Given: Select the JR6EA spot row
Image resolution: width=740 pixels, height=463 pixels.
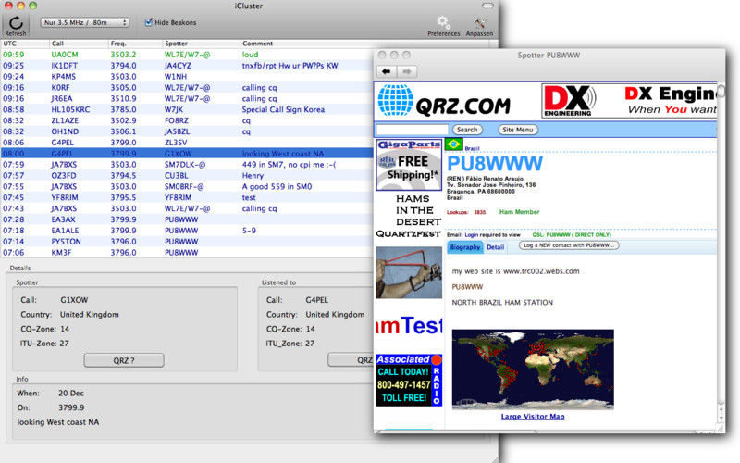Looking at the screenshot, I should tap(188, 99).
